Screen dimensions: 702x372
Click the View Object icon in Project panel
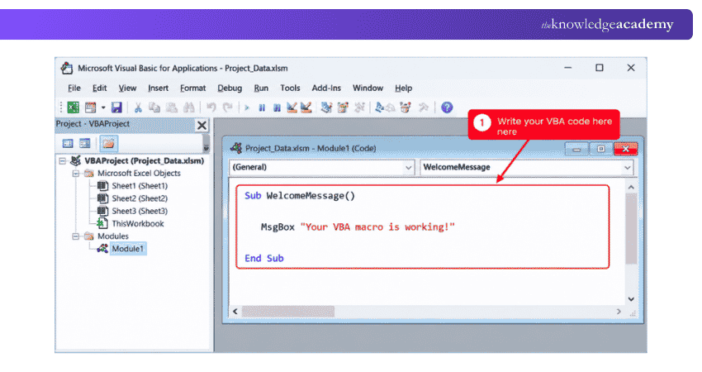84,143
